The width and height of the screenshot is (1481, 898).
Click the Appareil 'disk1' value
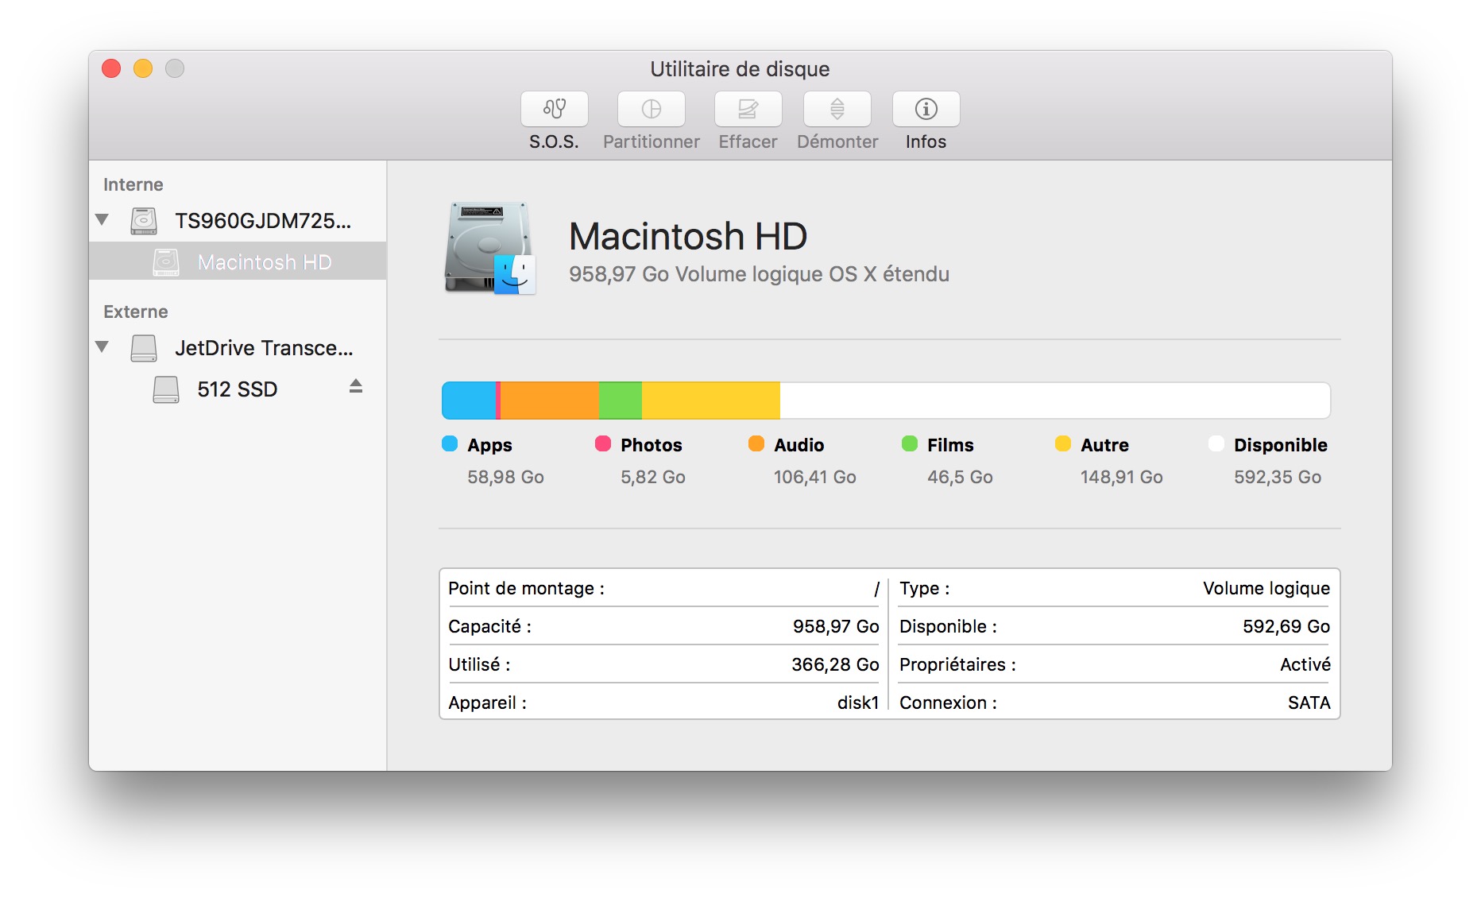(x=858, y=703)
